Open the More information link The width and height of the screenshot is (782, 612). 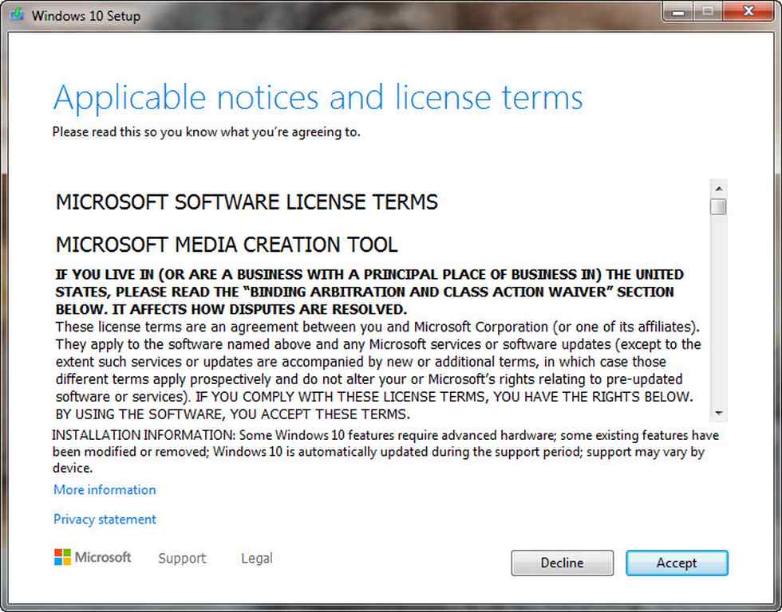click(x=105, y=489)
